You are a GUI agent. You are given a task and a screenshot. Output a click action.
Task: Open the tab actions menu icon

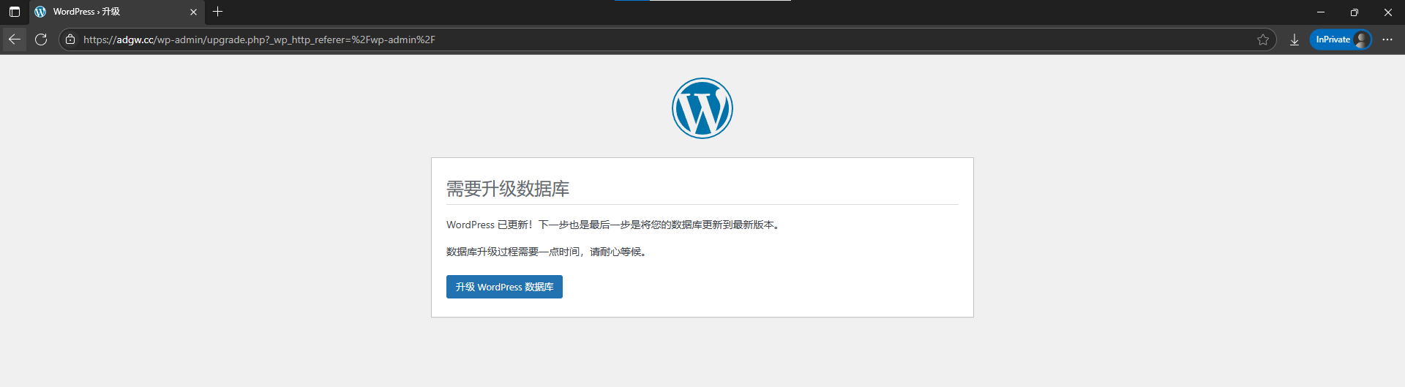[14, 12]
